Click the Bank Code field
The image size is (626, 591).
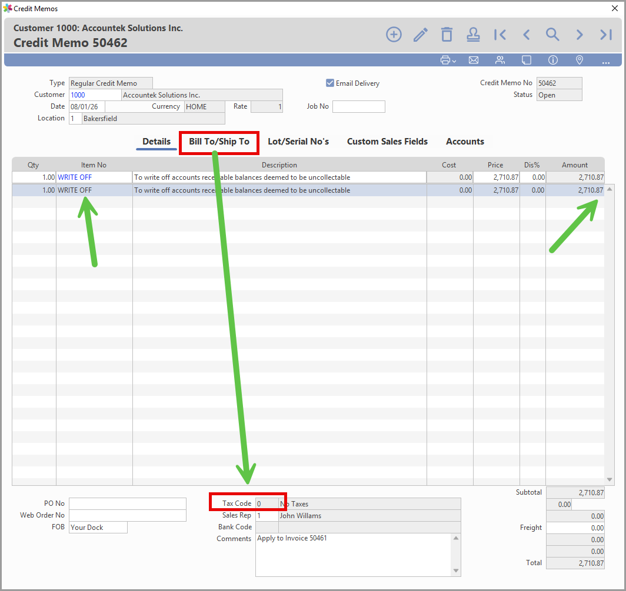pyautogui.click(x=267, y=527)
